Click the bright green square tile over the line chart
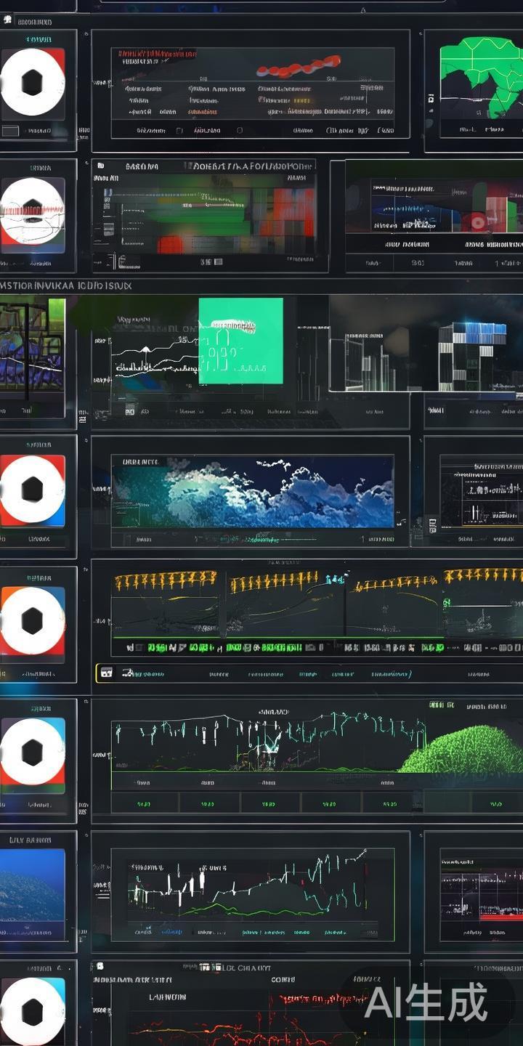This screenshot has width=523, height=1046. pyautogui.click(x=240, y=341)
